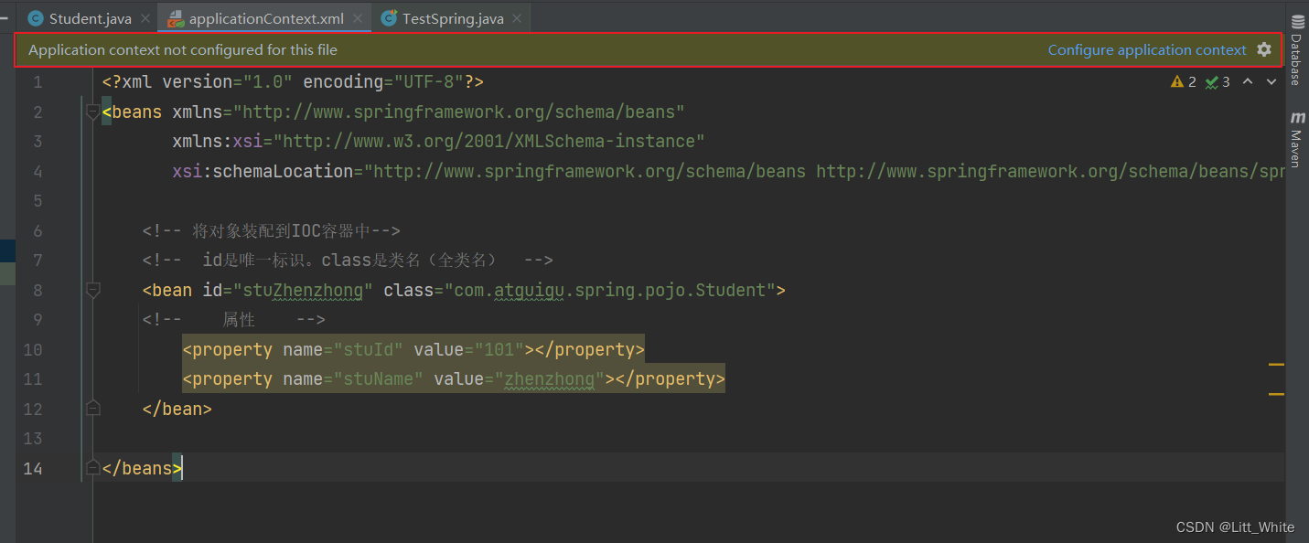Open the gear settings in notification bar
Screen dimensions: 1309x543
click(1264, 49)
